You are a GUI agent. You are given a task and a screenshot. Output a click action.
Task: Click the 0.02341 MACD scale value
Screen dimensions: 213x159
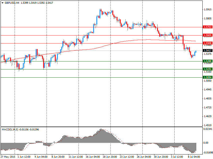tap(208, 129)
